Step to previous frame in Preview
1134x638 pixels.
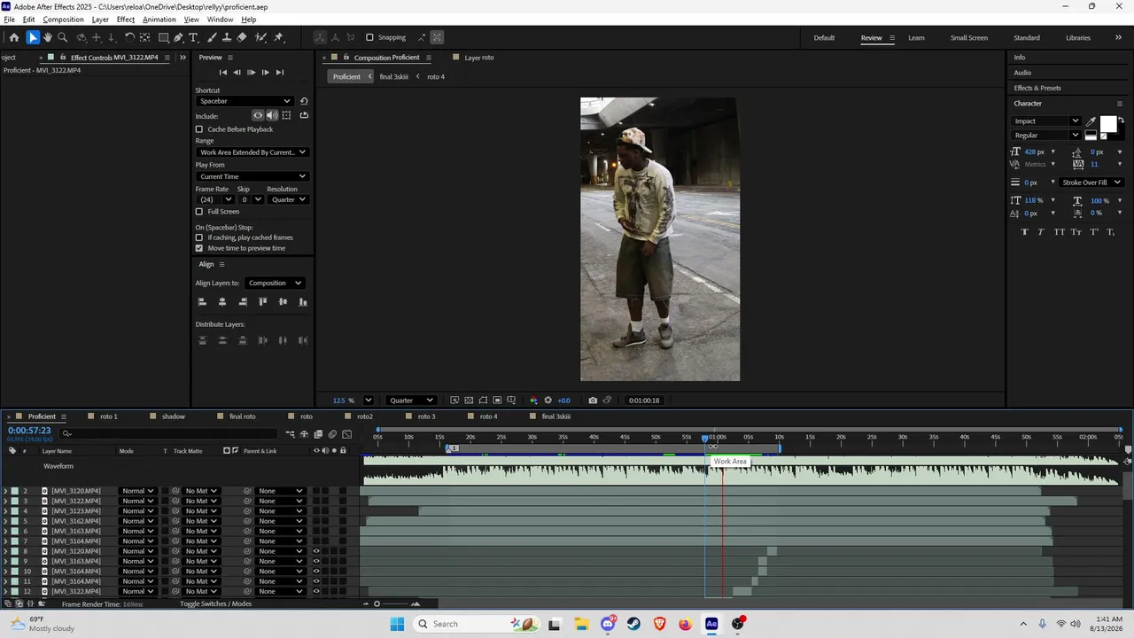tap(237, 73)
